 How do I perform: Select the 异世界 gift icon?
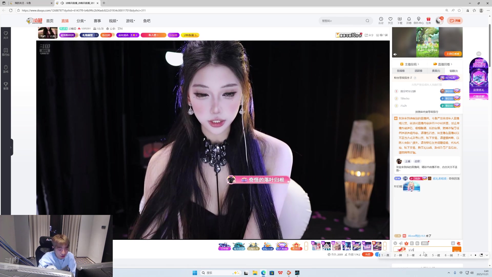pos(224,246)
